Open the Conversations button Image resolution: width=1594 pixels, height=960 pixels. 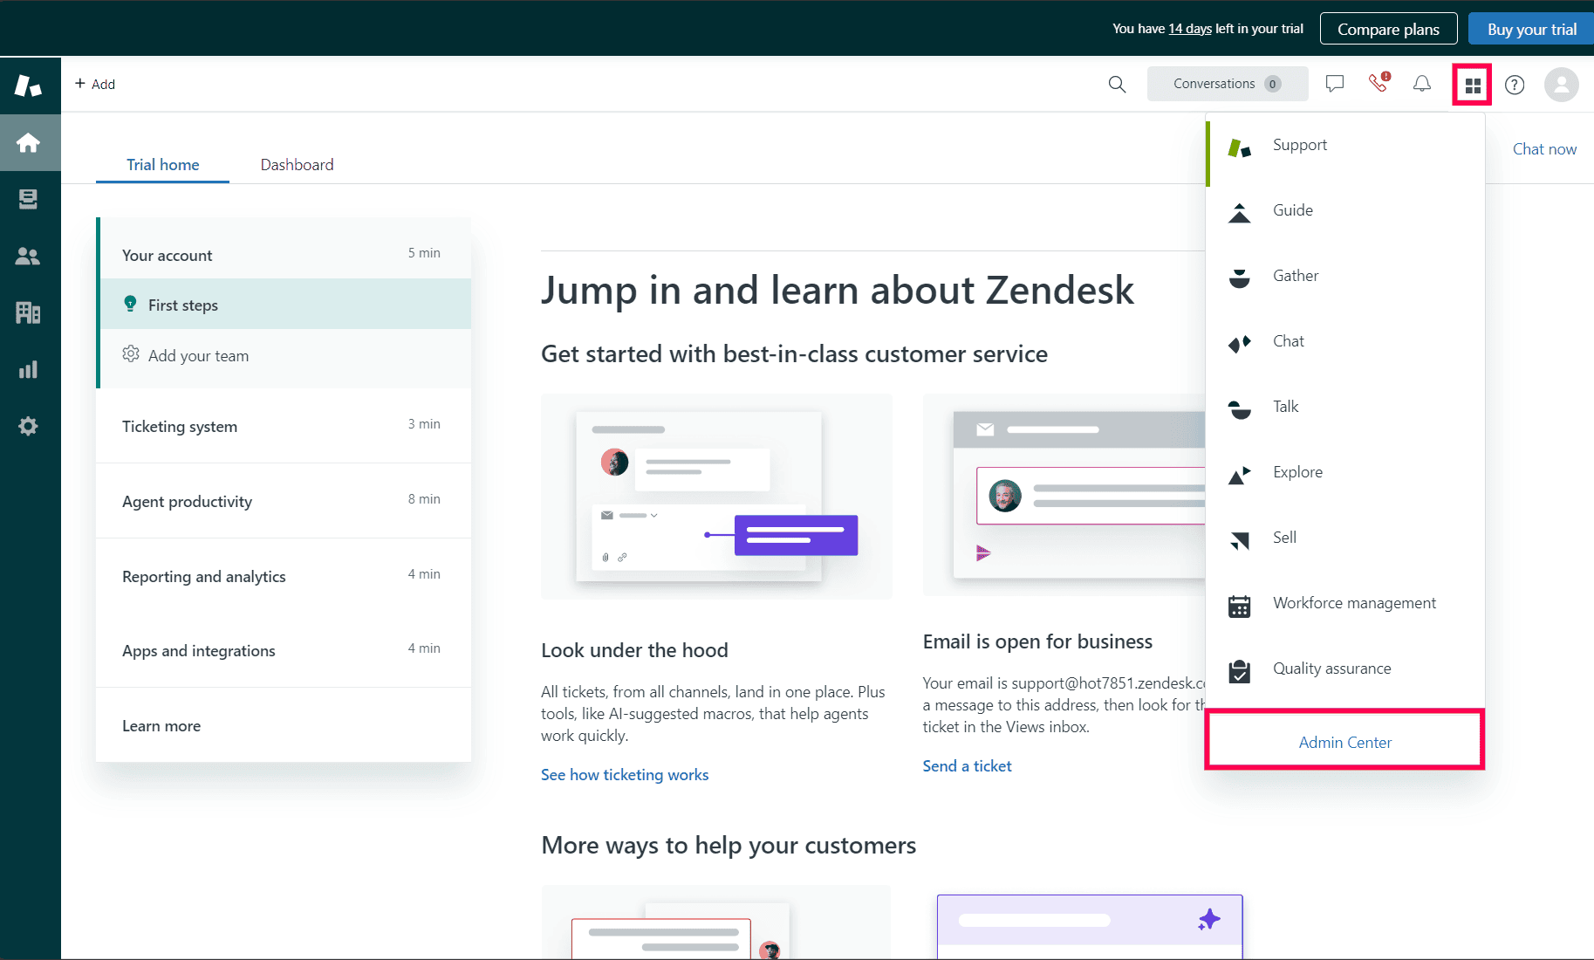(1228, 84)
